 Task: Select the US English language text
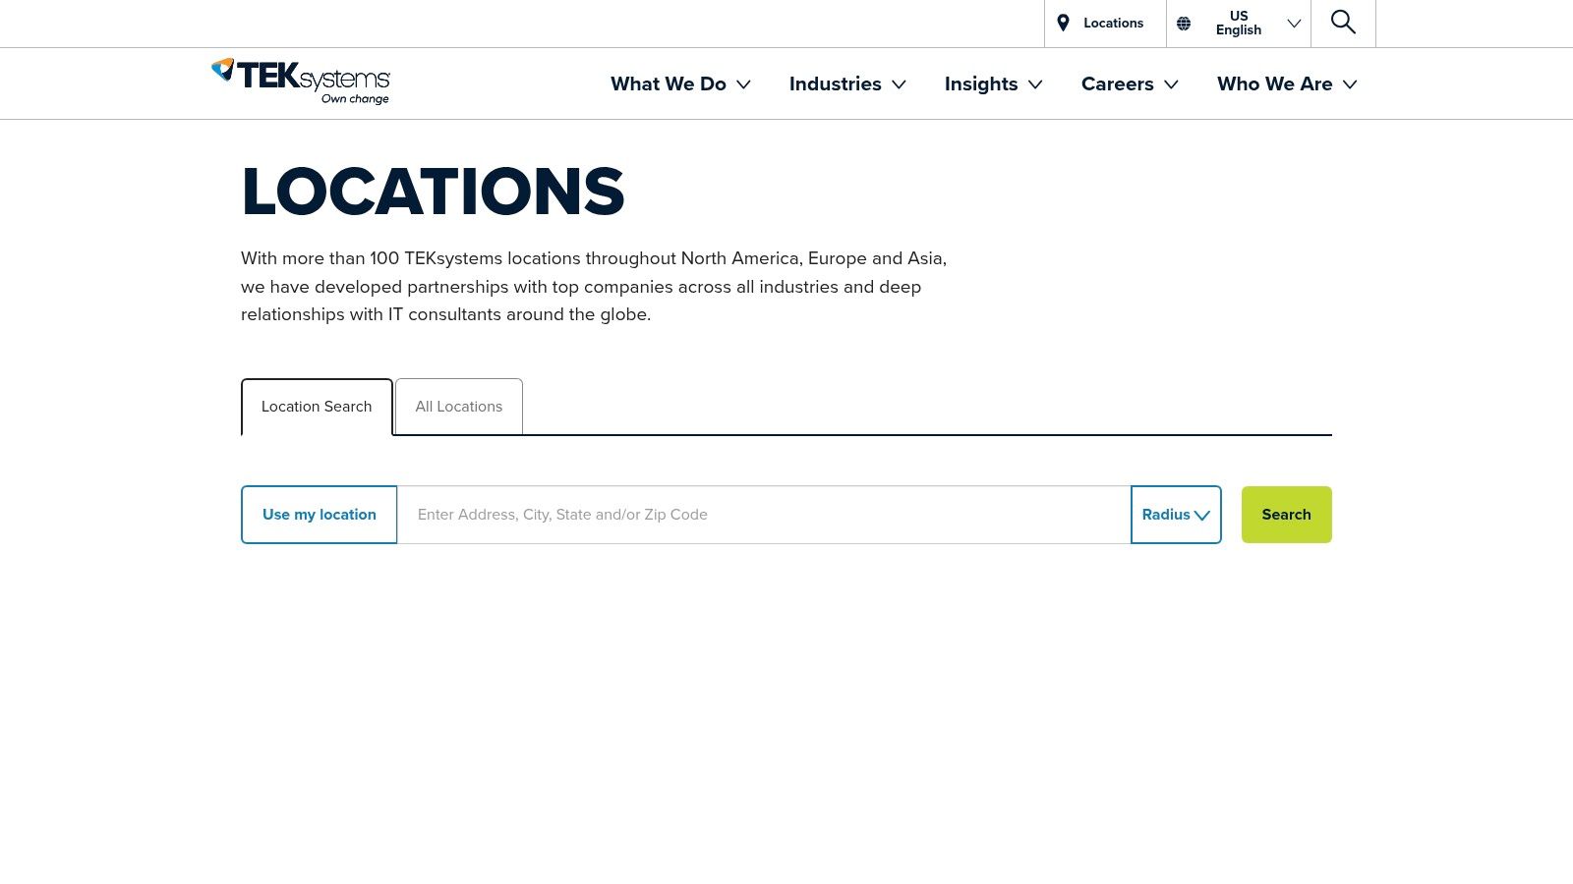(x=1239, y=24)
